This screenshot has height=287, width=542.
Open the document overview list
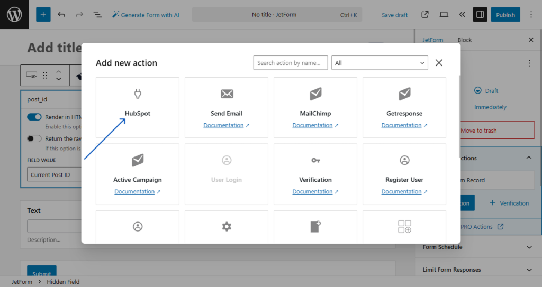point(97,14)
